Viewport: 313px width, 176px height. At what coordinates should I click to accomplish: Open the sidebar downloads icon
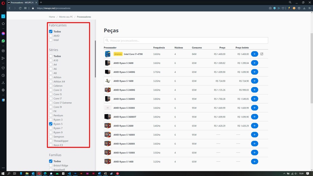pos(3,83)
